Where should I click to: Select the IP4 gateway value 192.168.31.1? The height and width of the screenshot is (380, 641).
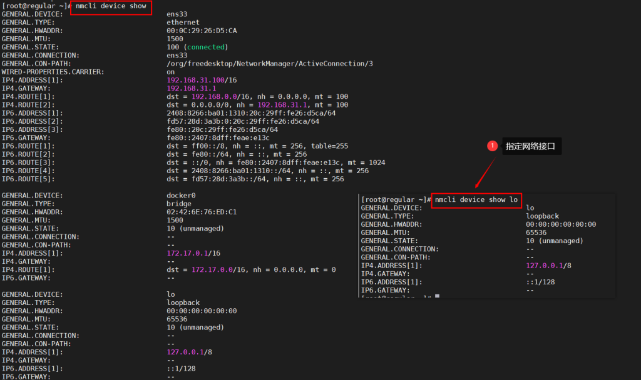(190, 89)
